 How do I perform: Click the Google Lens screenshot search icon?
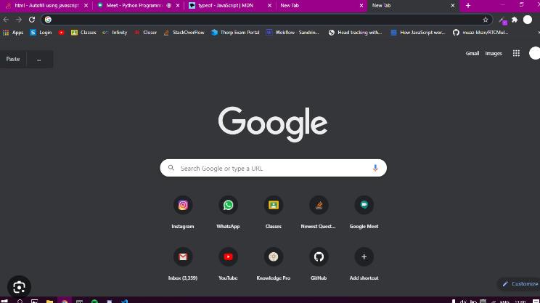(19, 287)
